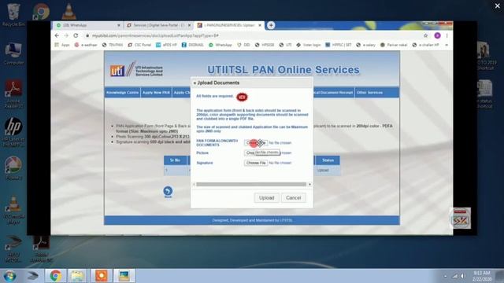The height and width of the screenshot is (283, 504).
Task: Close the WhatsApp browser tab
Action: coord(119,25)
